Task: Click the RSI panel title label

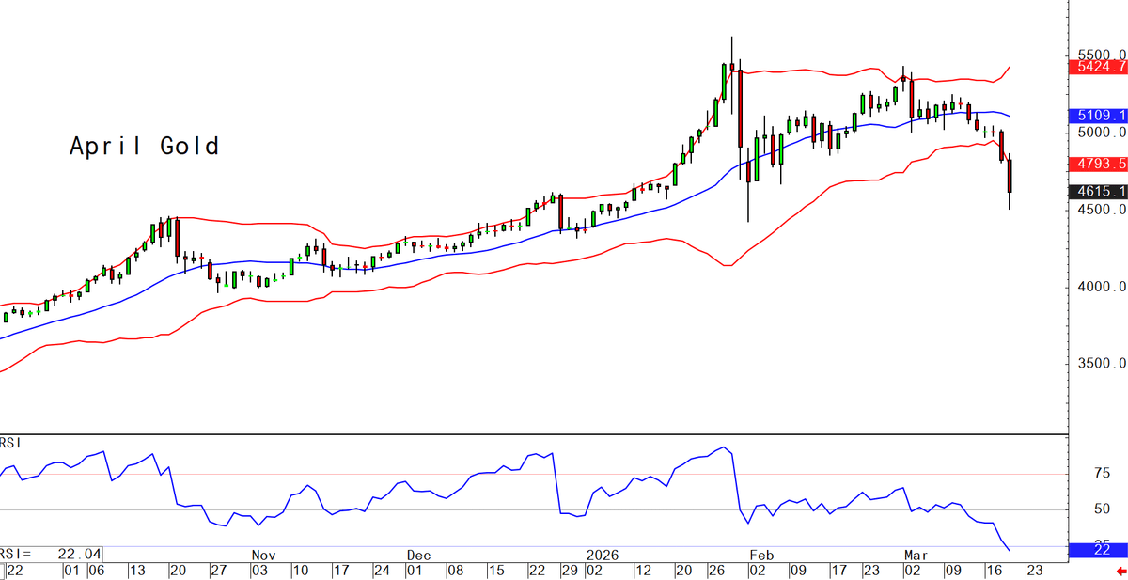Action: (x=12, y=443)
